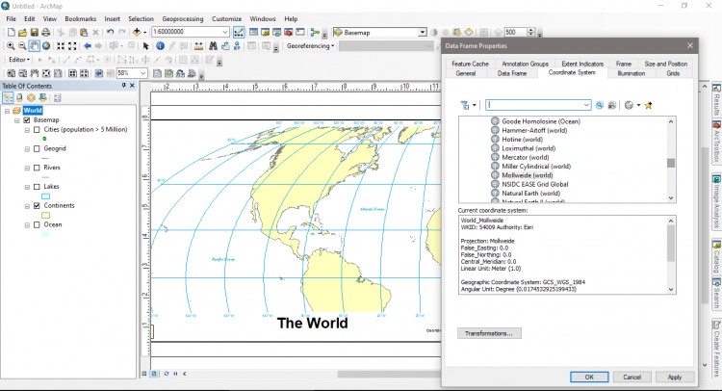
Task: Open the Editor Toolbar icon
Action: (239, 32)
